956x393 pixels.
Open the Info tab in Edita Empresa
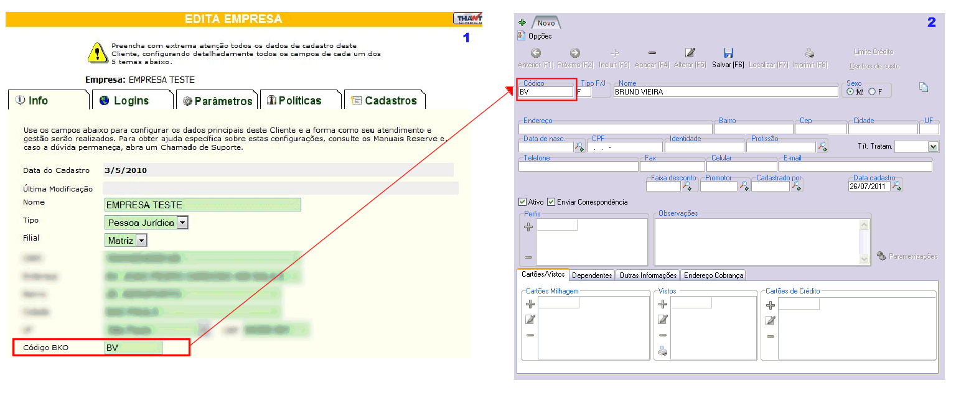(x=49, y=101)
